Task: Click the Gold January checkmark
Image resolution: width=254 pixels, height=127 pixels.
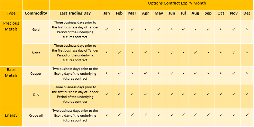Action: pos(107,29)
